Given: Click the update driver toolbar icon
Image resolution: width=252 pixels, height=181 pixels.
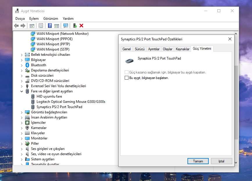Looking at the screenshot, I should point(75,26).
